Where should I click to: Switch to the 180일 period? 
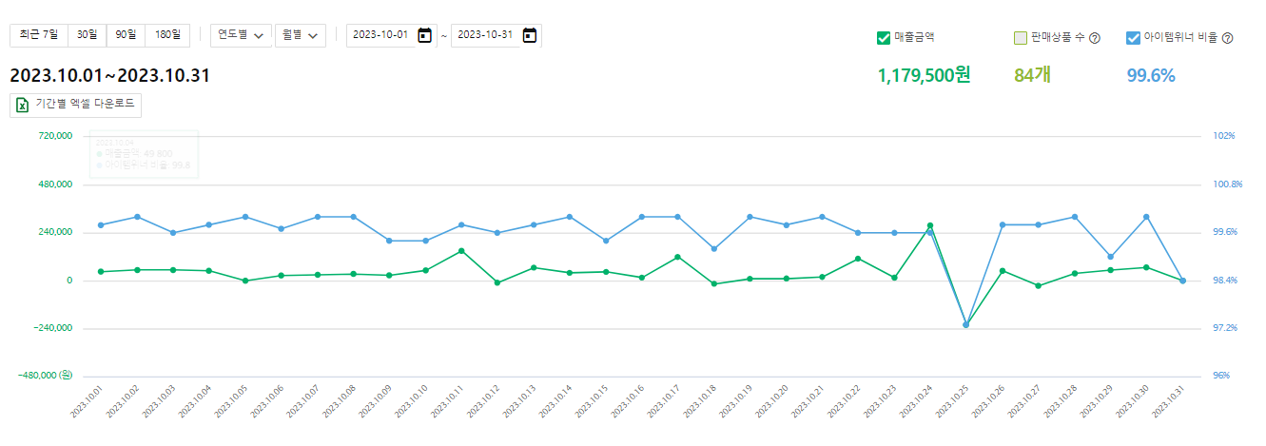click(x=167, y=35)
